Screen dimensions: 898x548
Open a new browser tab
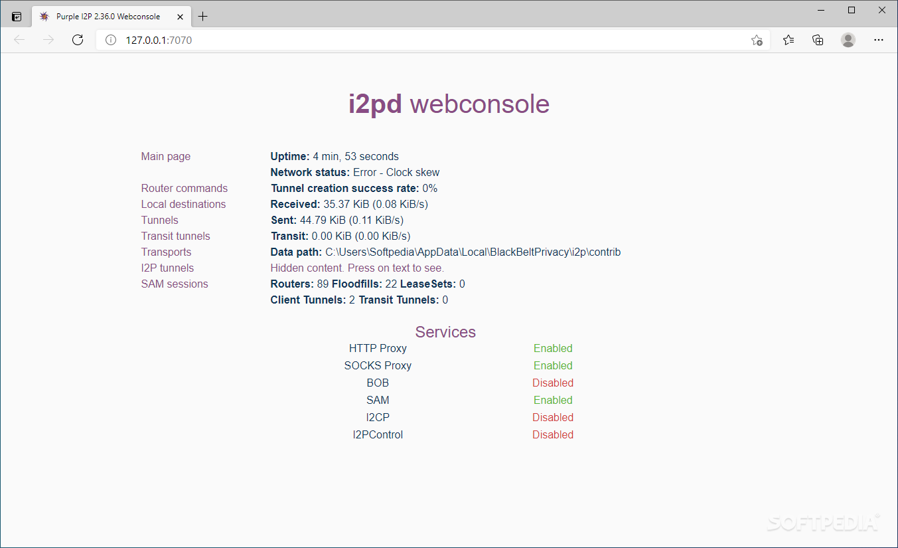203,17
